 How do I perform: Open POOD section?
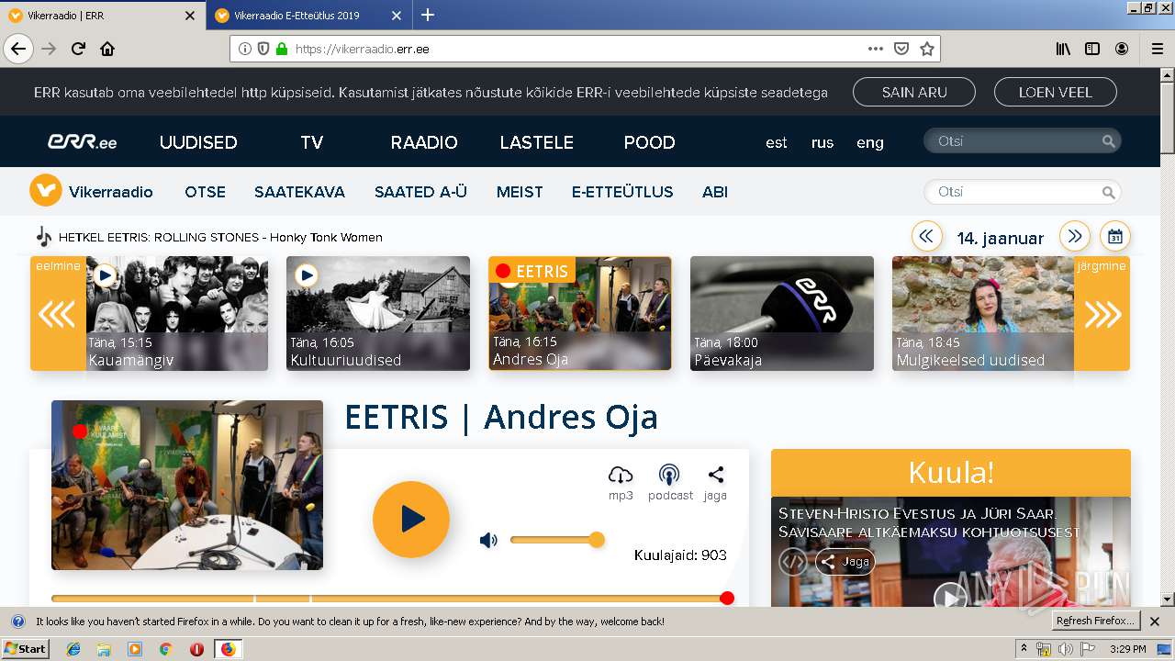click(650, 142)
